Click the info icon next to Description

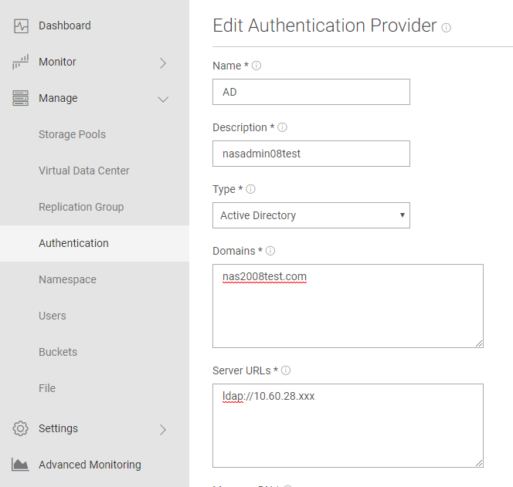[283, 128]
